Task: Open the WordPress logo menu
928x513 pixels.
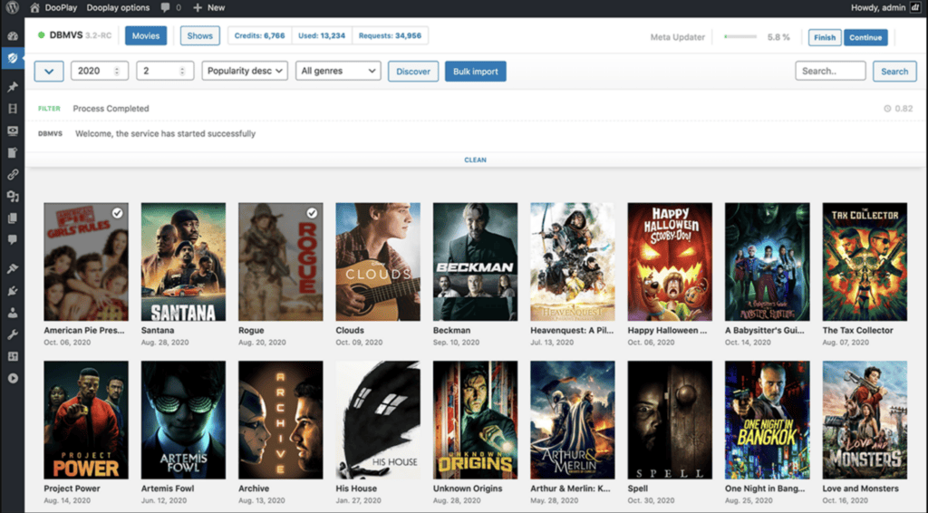Action: click(12, 7)
